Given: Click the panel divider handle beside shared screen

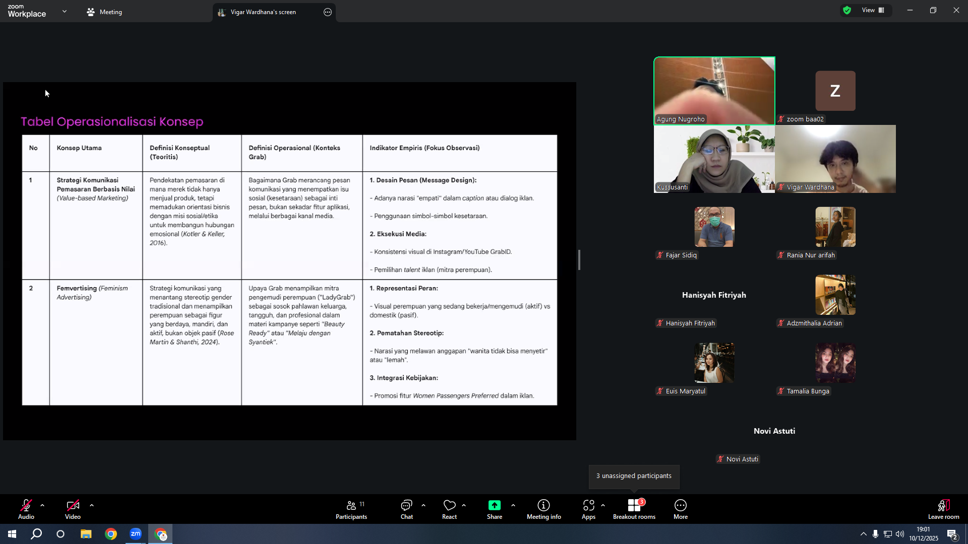Looking at the screenshot, I should [x=579, y=260].
